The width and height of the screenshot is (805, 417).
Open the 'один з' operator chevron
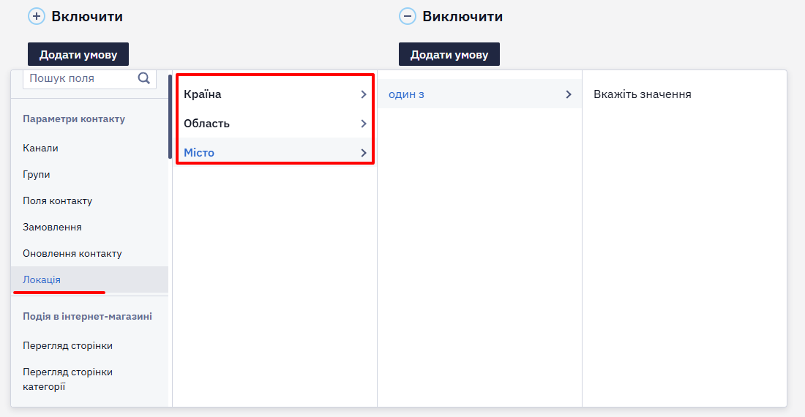pyautogui.click(x=569, y=94)
